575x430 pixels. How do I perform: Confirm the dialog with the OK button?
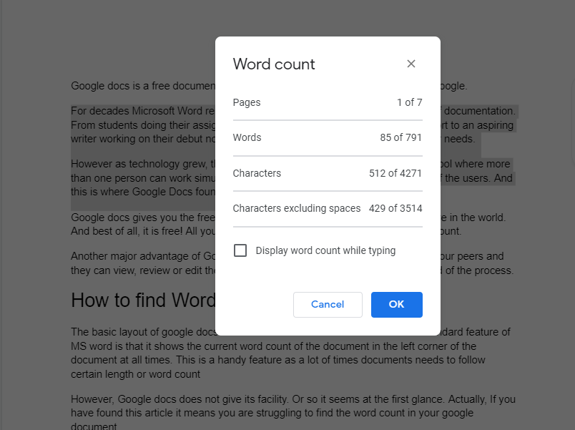(x=396, y=304)
